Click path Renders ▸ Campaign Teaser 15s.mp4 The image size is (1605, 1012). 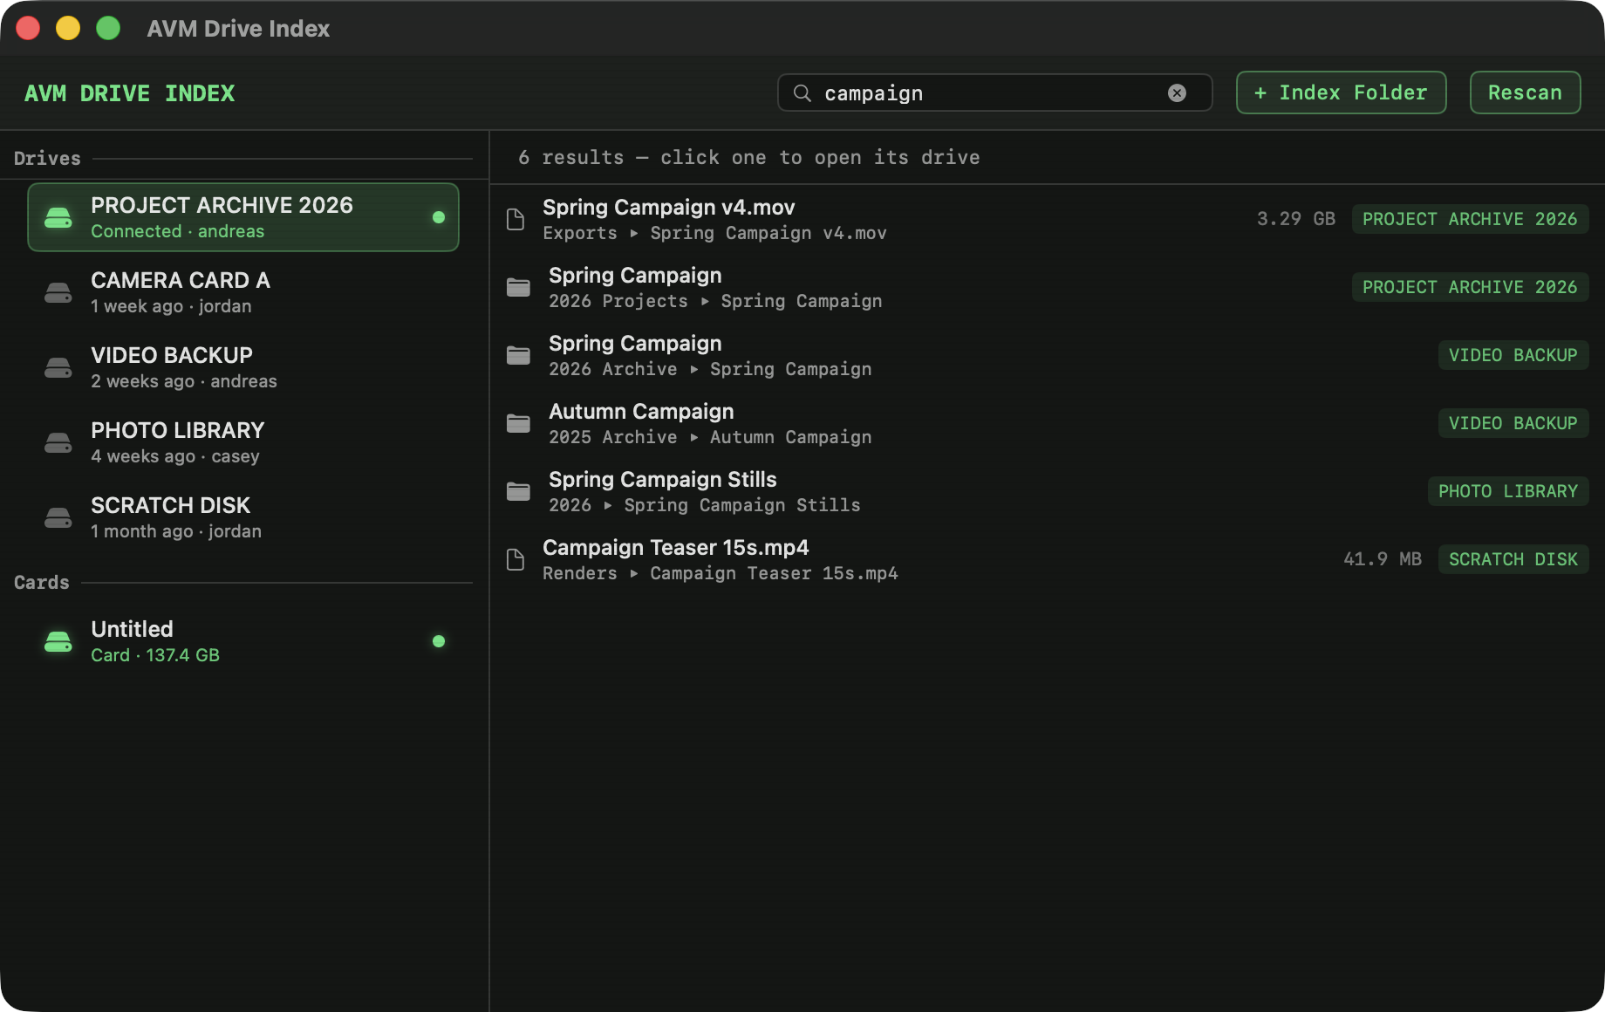[721, 573]
